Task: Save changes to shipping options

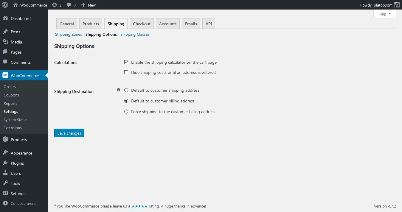Action: [x=69, y=133]
